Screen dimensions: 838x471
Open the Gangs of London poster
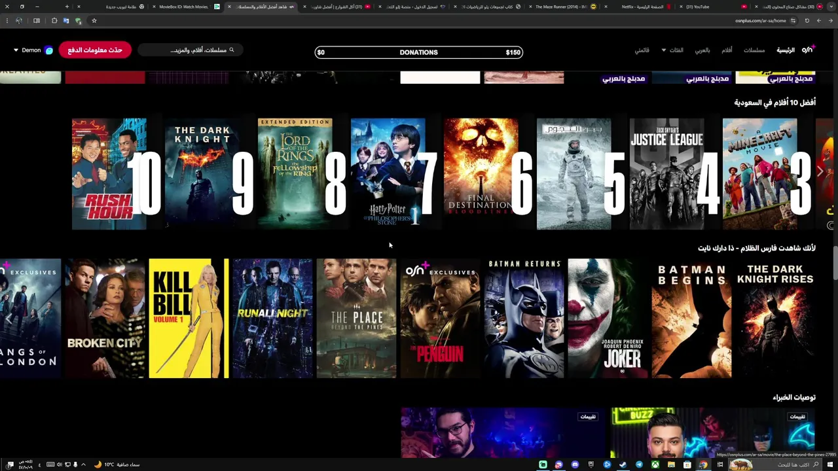(x=30, y=319)
